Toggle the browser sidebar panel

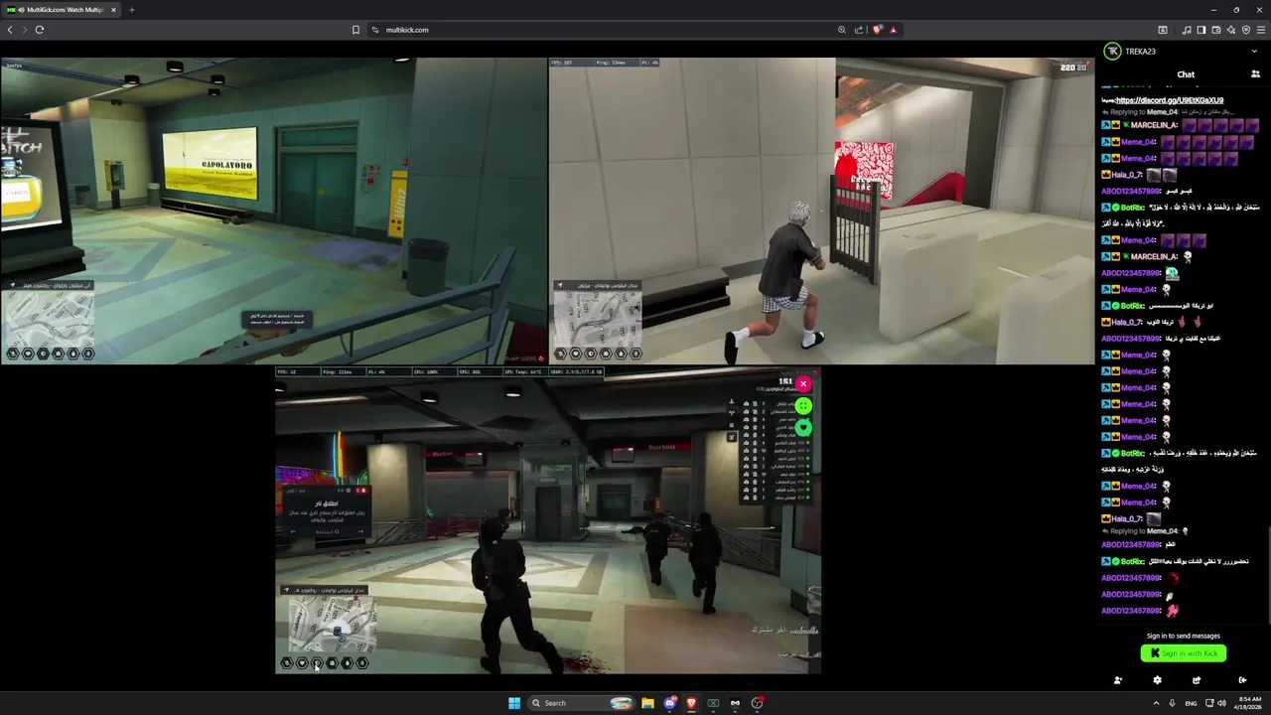1200,30
